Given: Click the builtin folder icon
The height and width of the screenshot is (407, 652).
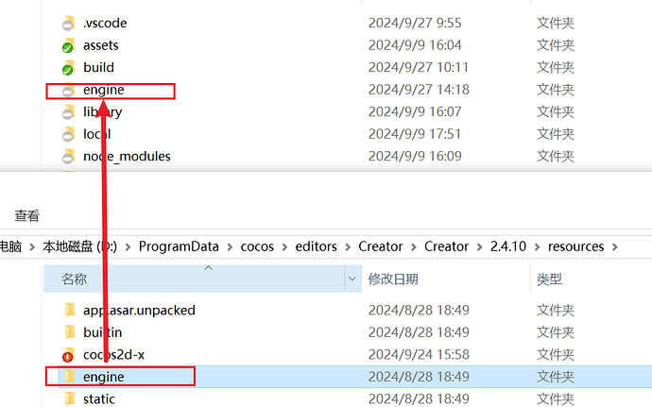Looking at the screenshot, I should point(68,332).
